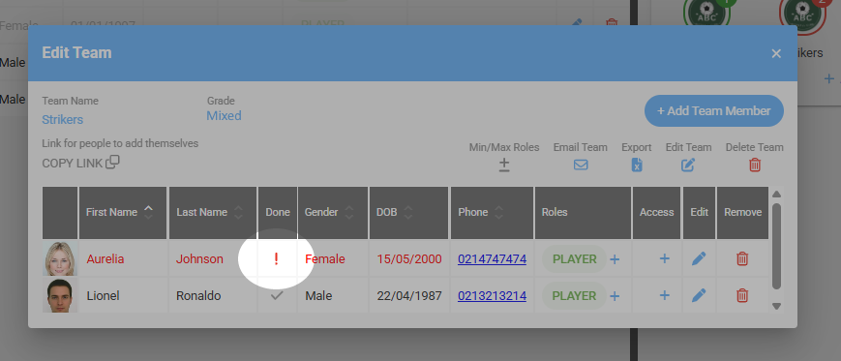The image size is (841, 361).
Task: Click the Delete Team trash icon
Action: pos(755,165)
